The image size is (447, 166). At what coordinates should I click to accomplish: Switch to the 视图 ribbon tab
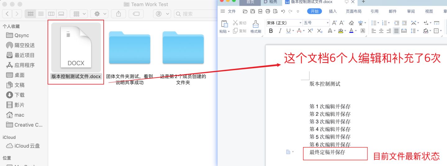(429, 11)
